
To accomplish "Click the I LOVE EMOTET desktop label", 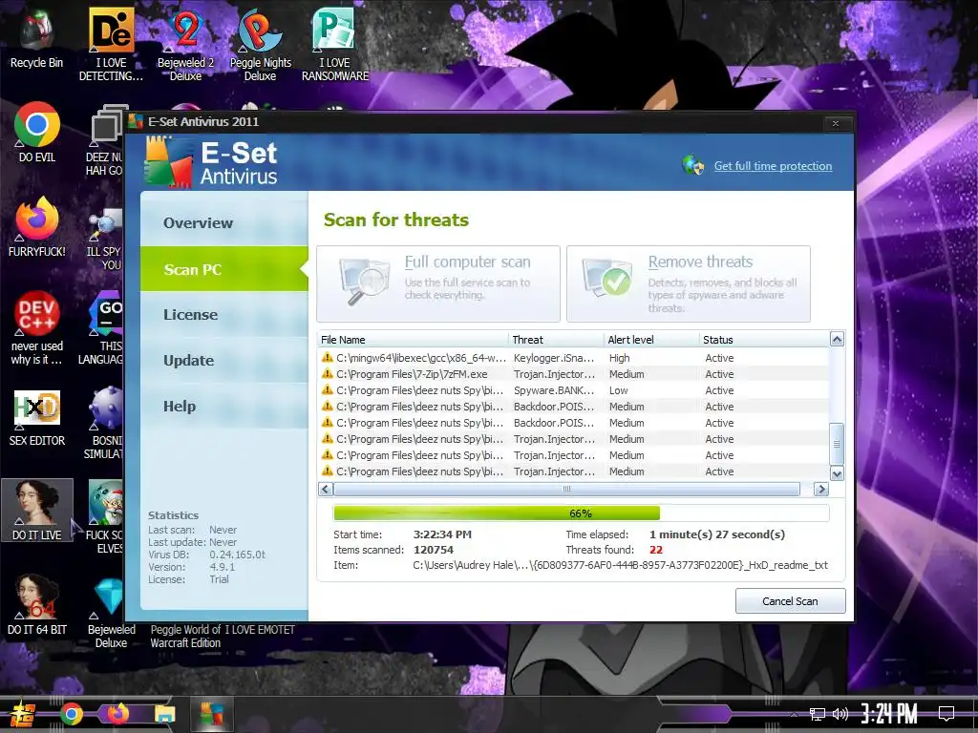I will 258,630.
